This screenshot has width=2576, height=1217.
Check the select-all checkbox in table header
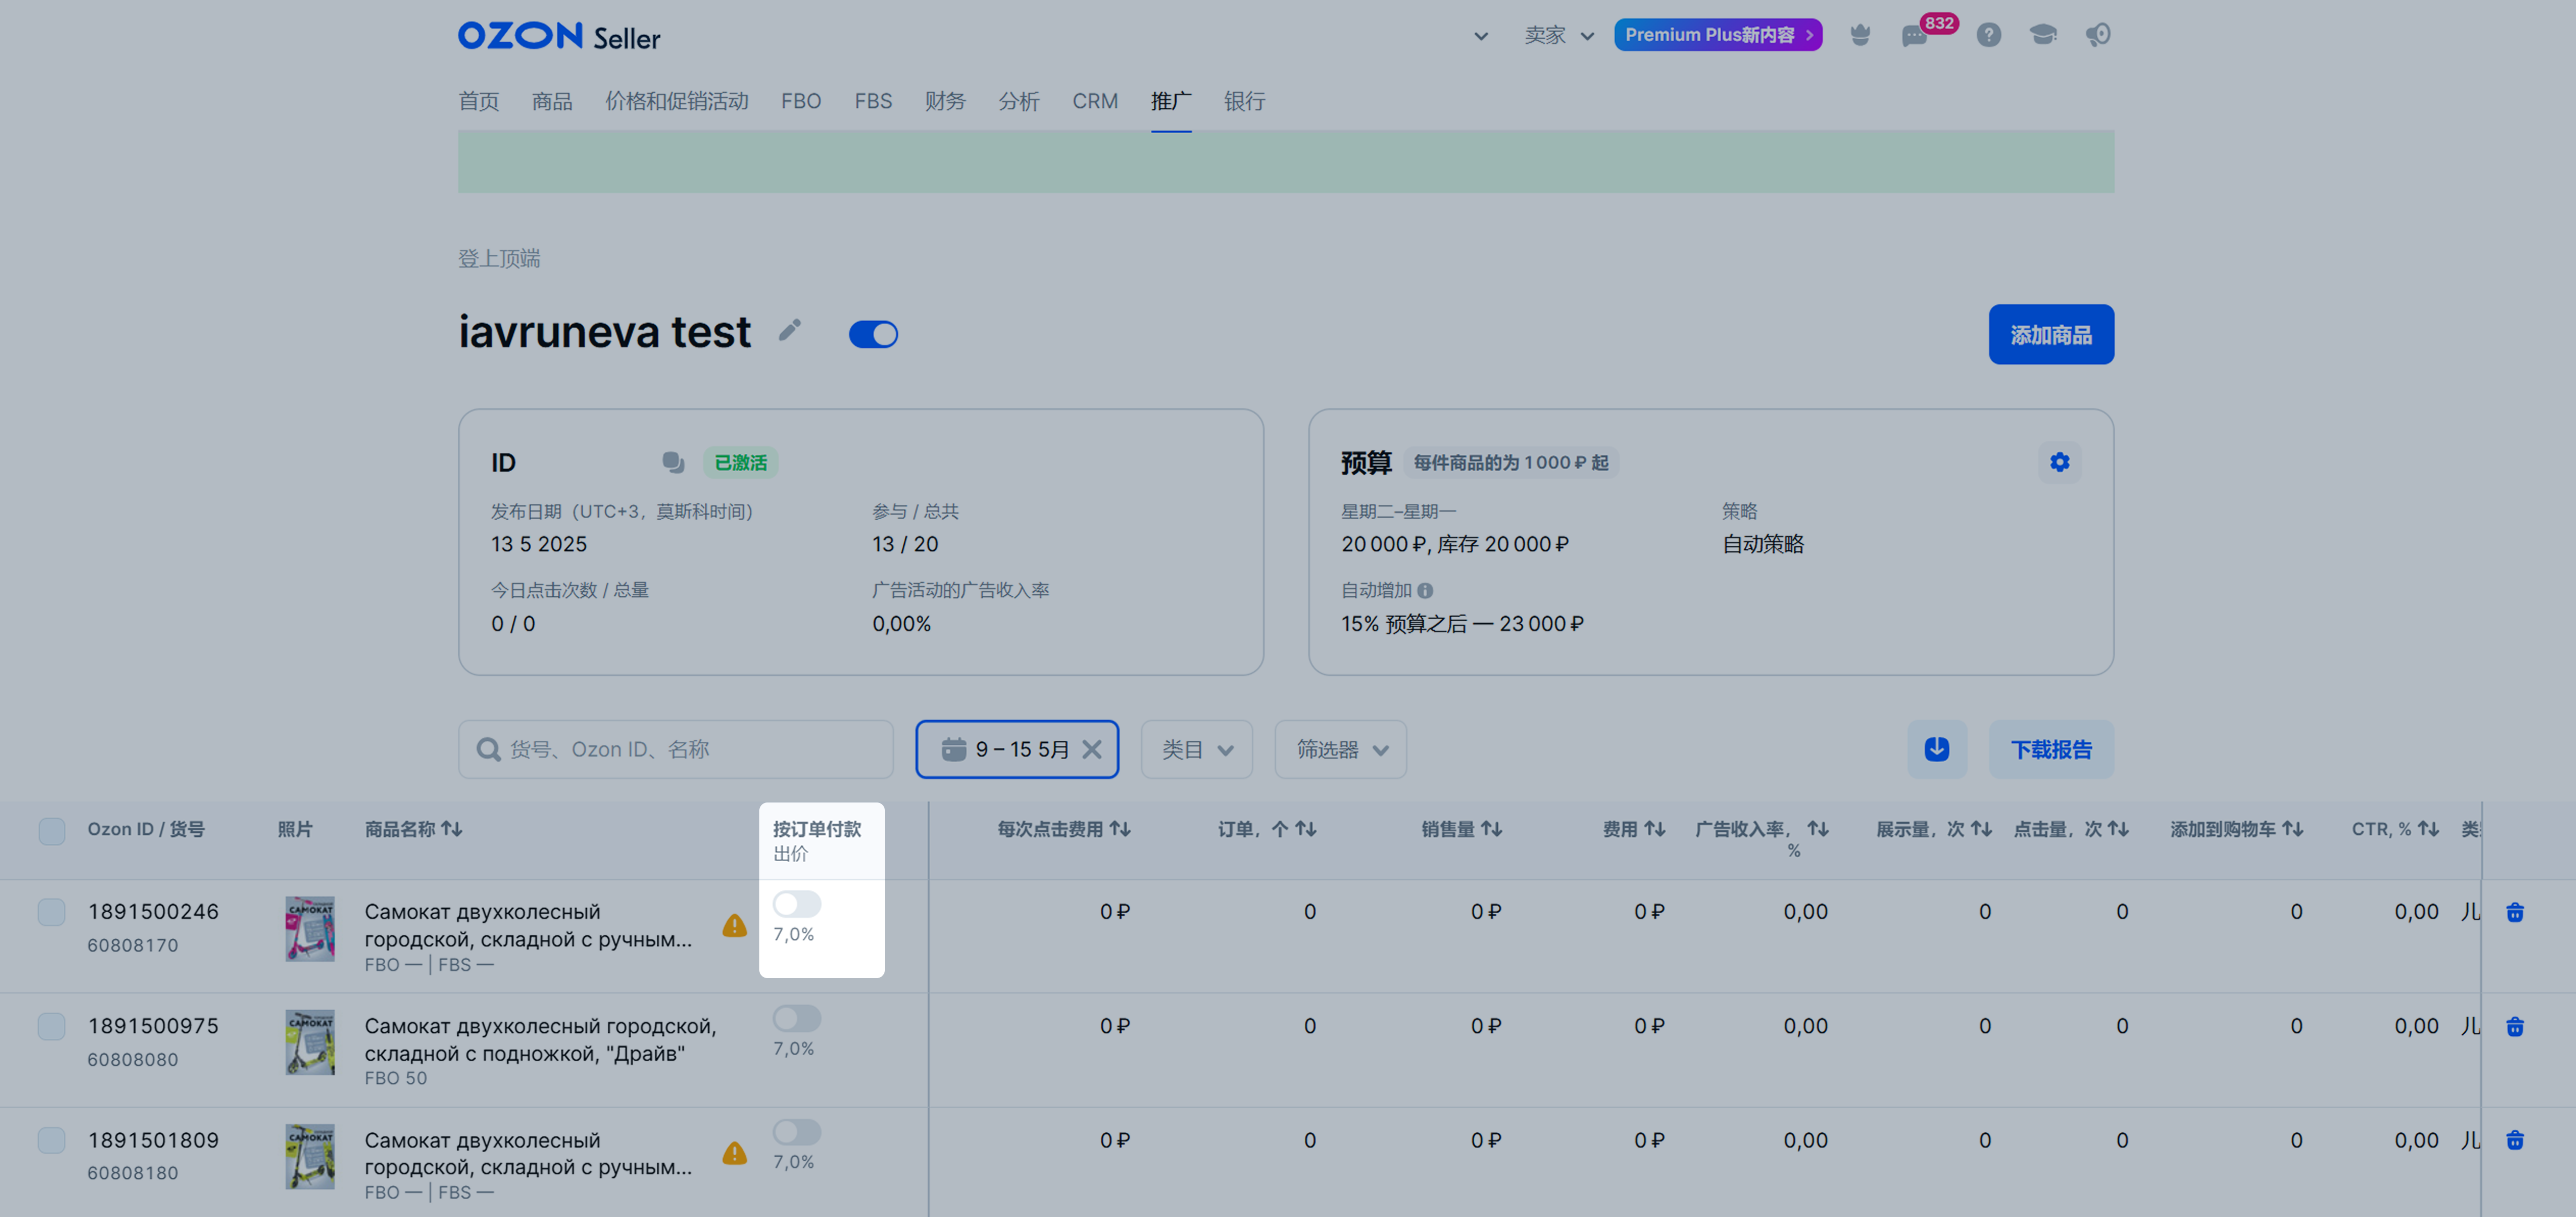[x=52, y=831]
